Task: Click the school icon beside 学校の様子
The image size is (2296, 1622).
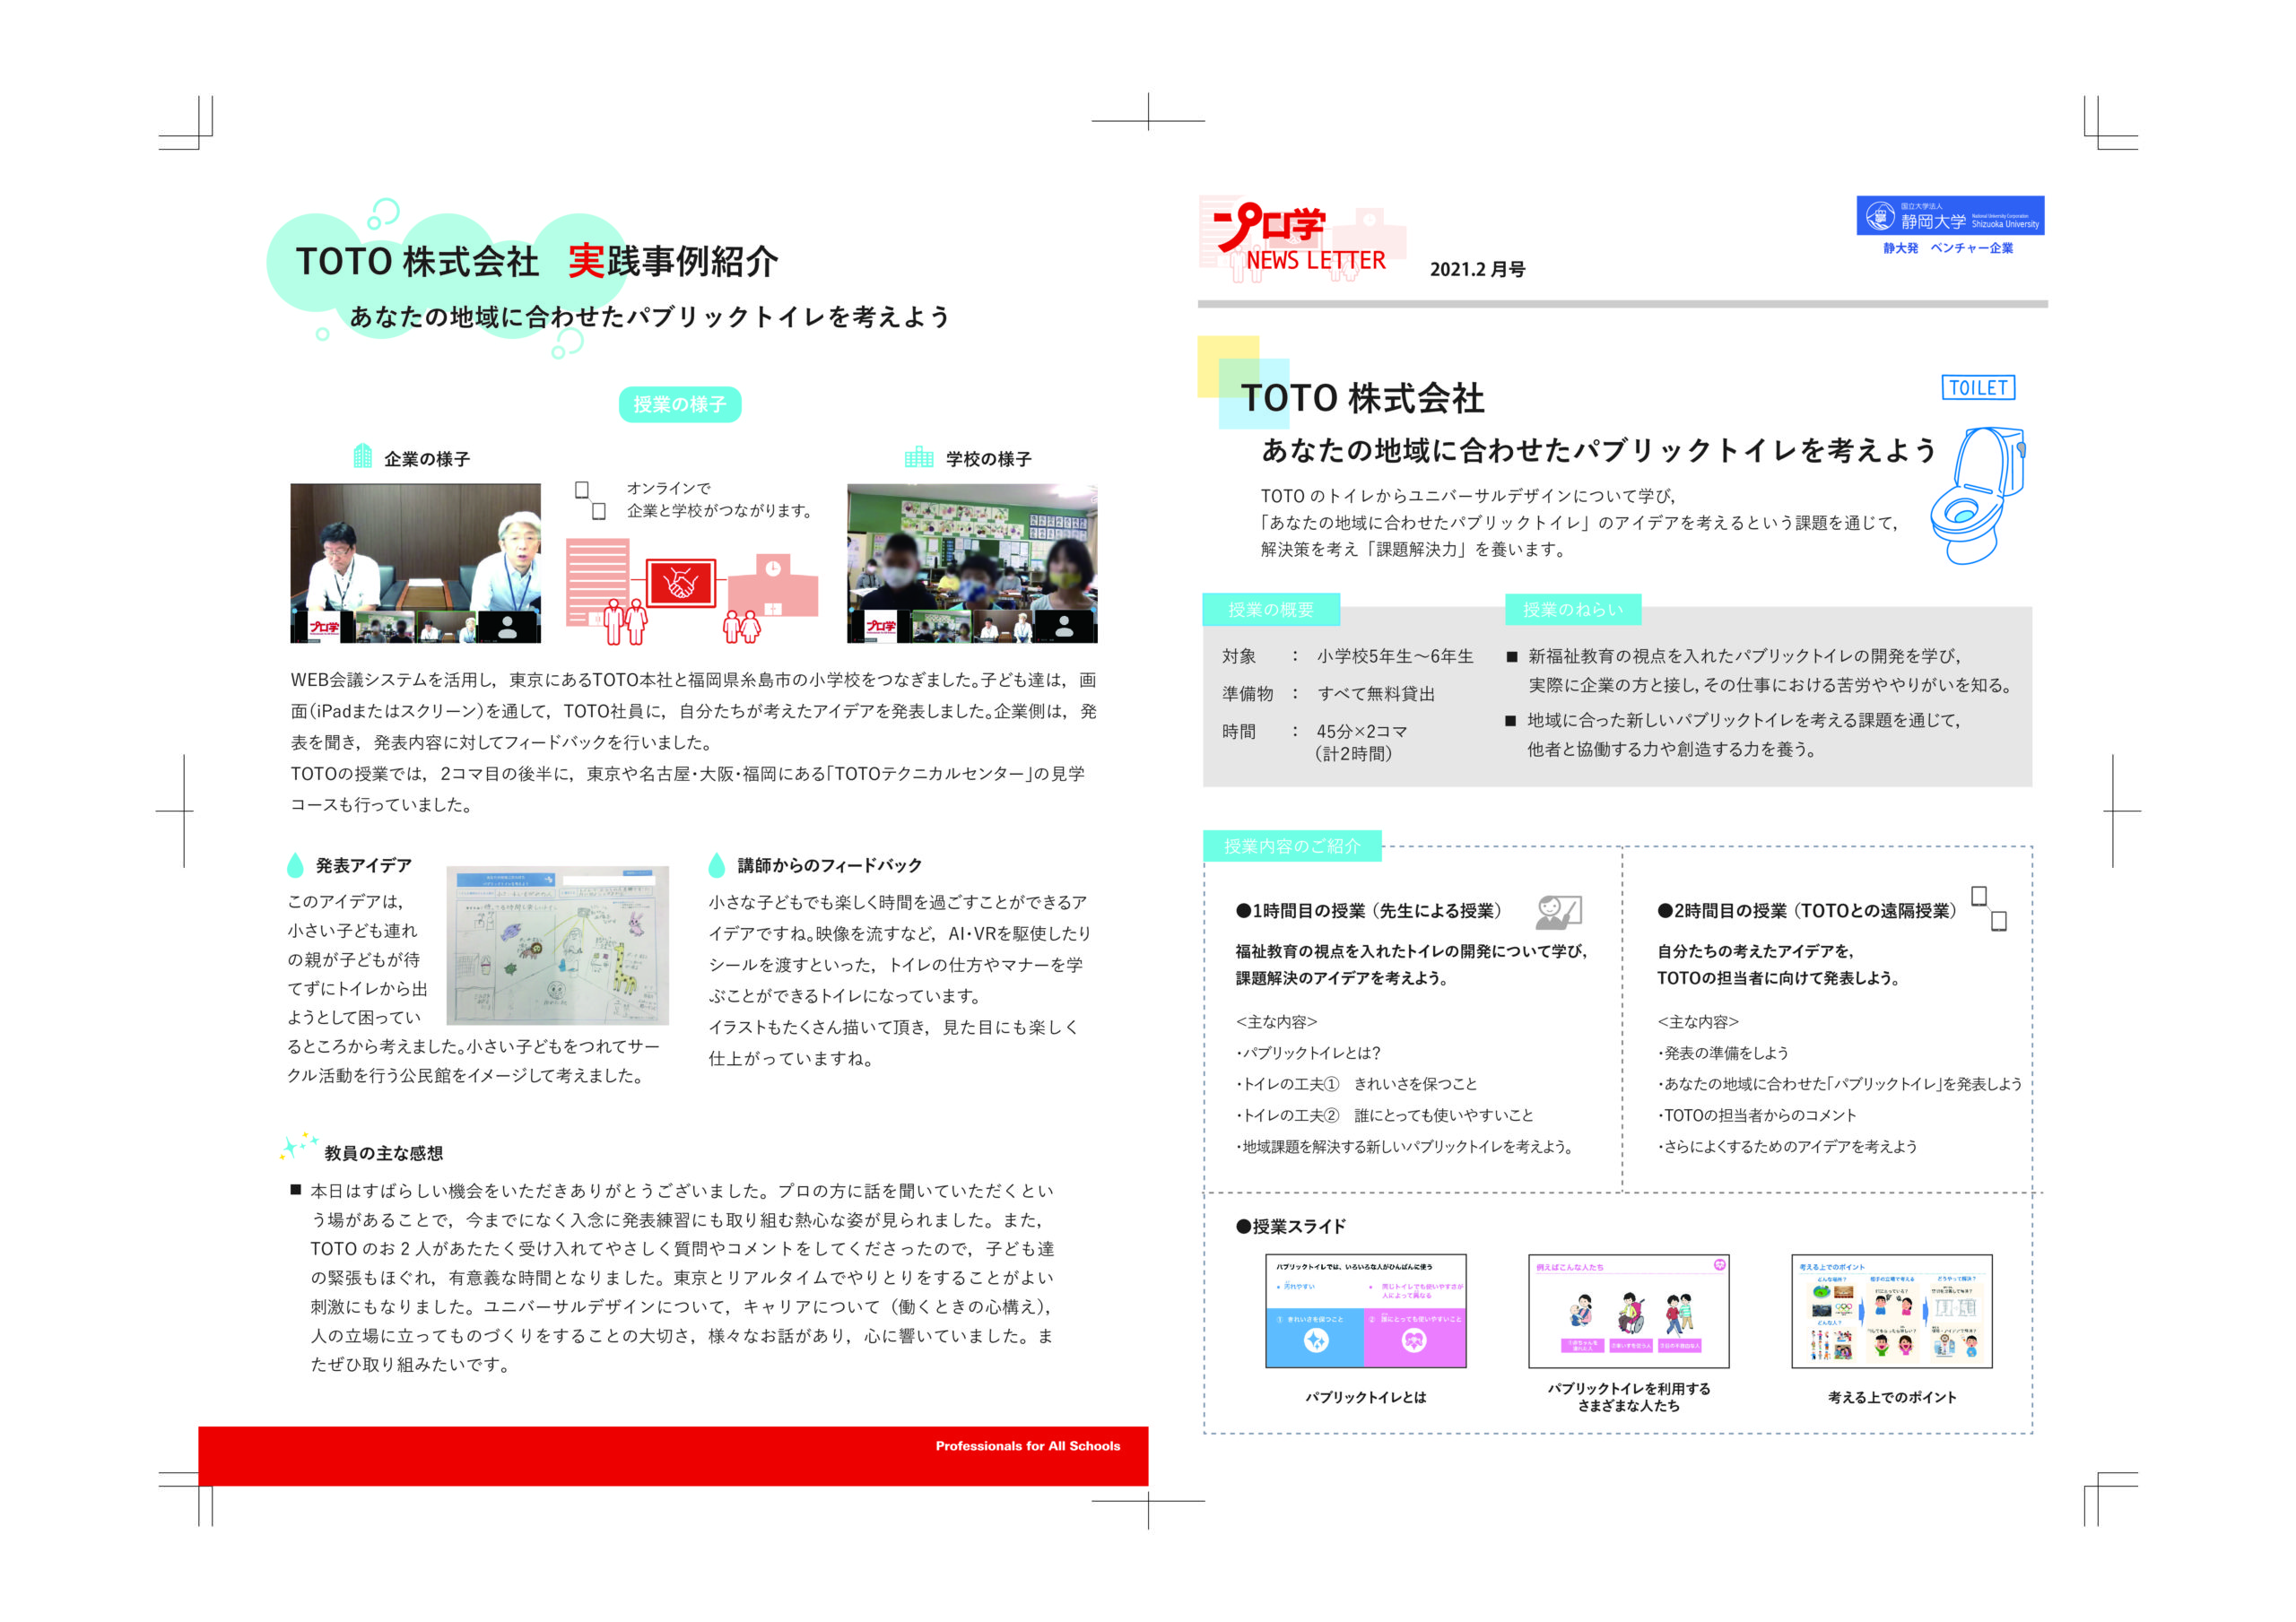Action: coord(918,457)
